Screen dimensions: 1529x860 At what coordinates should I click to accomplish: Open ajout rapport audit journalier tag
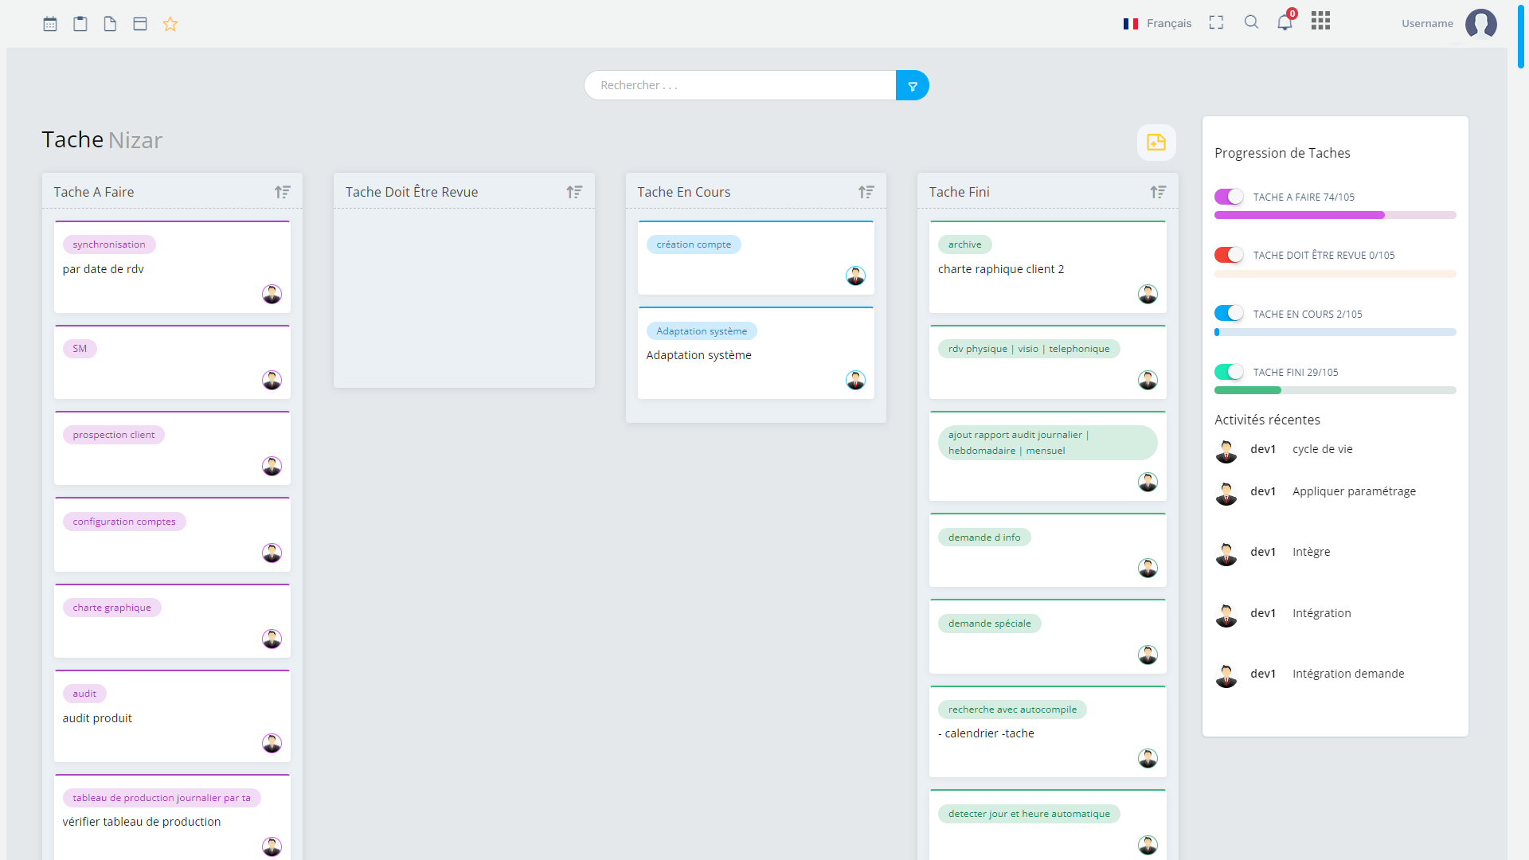[1047, 443]
